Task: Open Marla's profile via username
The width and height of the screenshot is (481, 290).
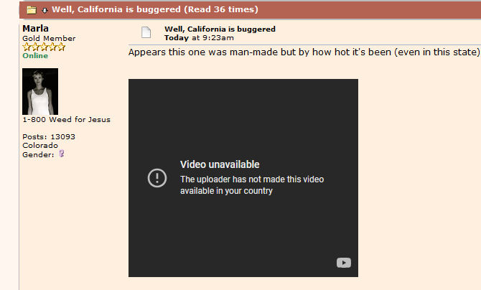Action: click(36, 29)
